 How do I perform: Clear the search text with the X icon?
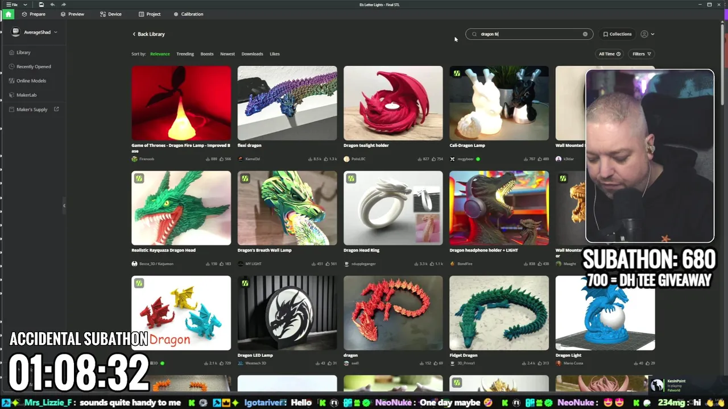click(x=585, y=34)
